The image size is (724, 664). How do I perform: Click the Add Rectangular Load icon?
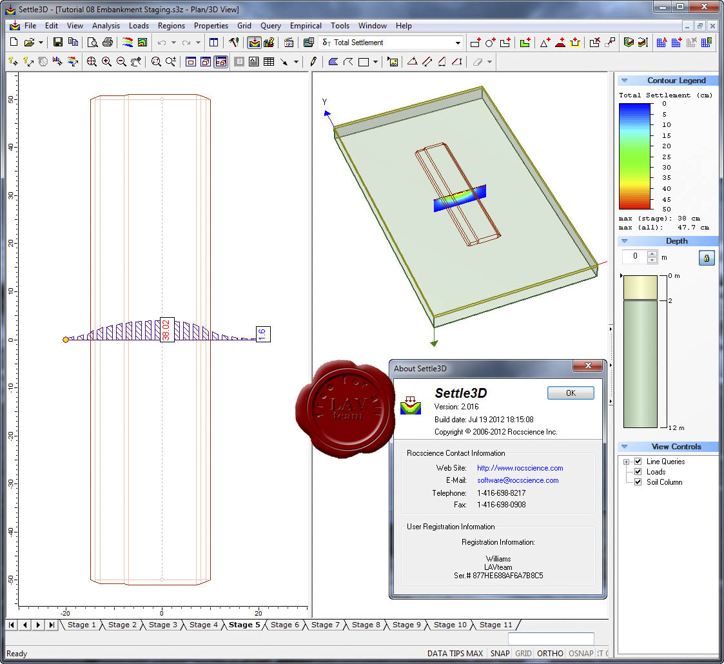476,43
